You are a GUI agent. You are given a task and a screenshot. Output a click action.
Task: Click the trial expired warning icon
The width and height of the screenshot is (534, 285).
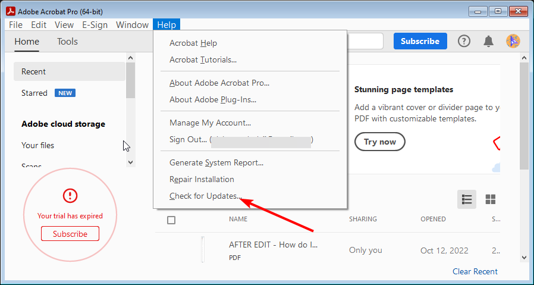click(x=70, y=196)
